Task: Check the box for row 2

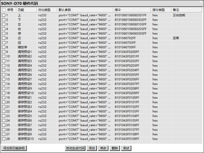Action: coord(4,20)
